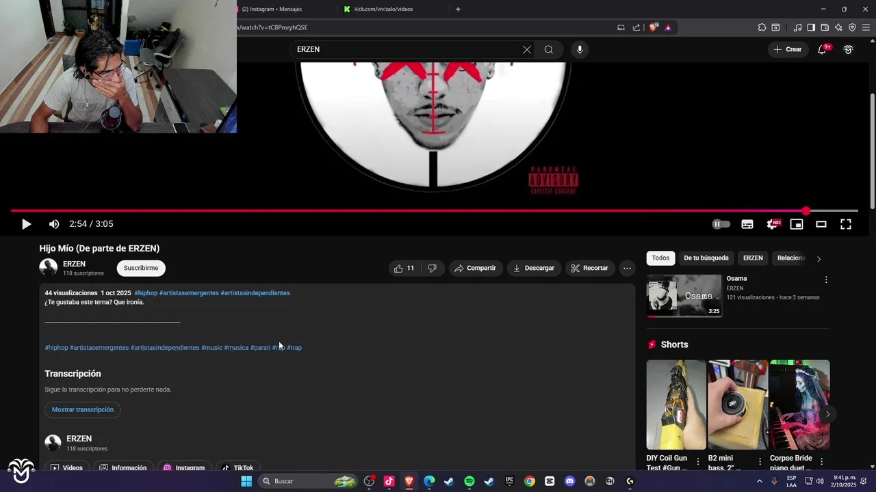Open more actions (three dots) under the video
The image size is (876, 492).
(627, 268)
